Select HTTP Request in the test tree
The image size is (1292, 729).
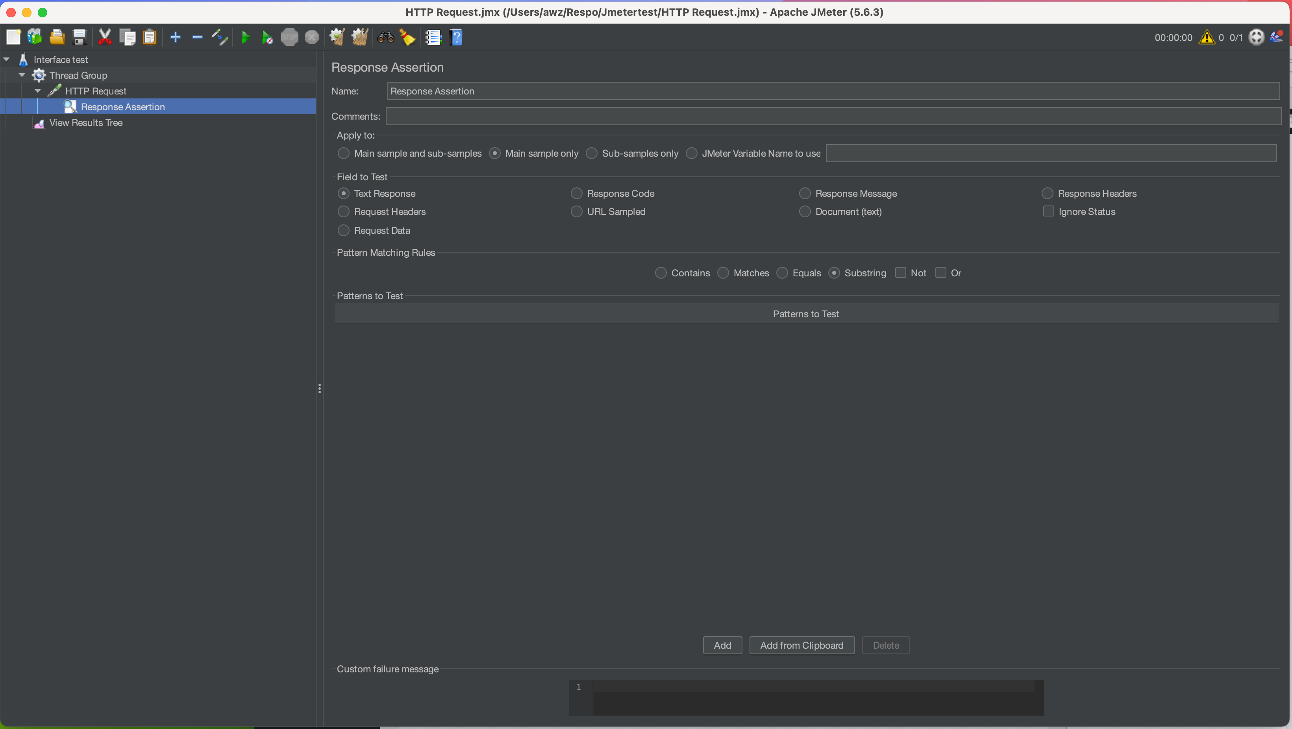tap(95, 91)
